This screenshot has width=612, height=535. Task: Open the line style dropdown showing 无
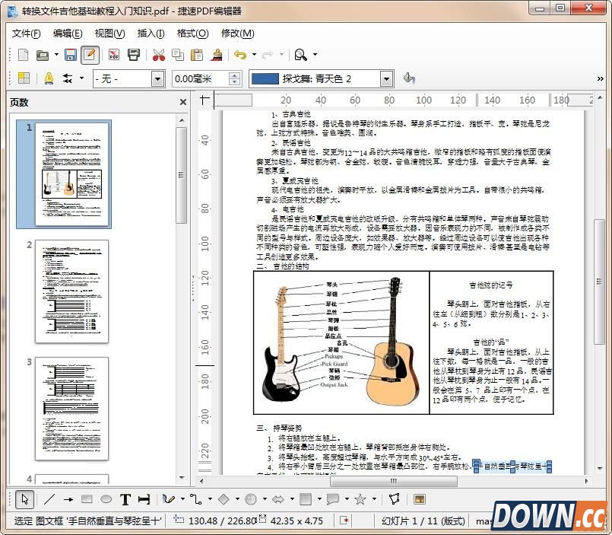[x=156, y=78]
